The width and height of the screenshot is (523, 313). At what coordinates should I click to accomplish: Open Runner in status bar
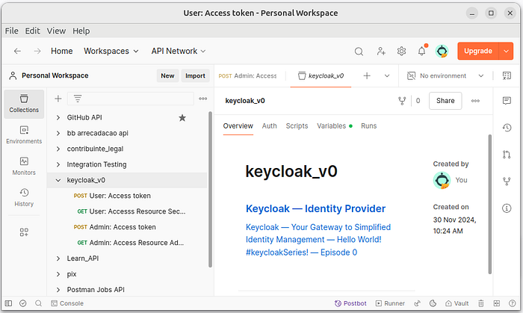pos(390,303)
